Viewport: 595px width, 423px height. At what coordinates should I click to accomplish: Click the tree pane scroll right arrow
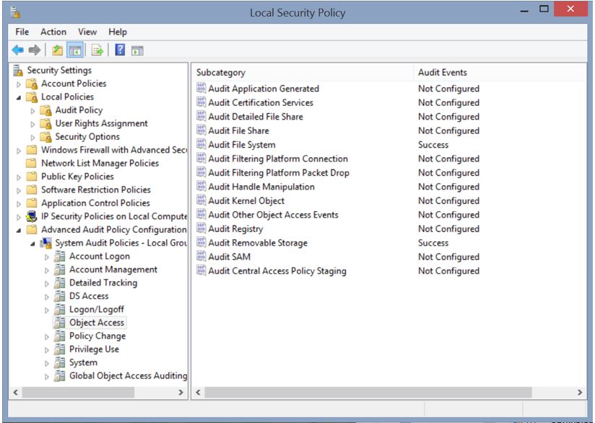point(181,393)
